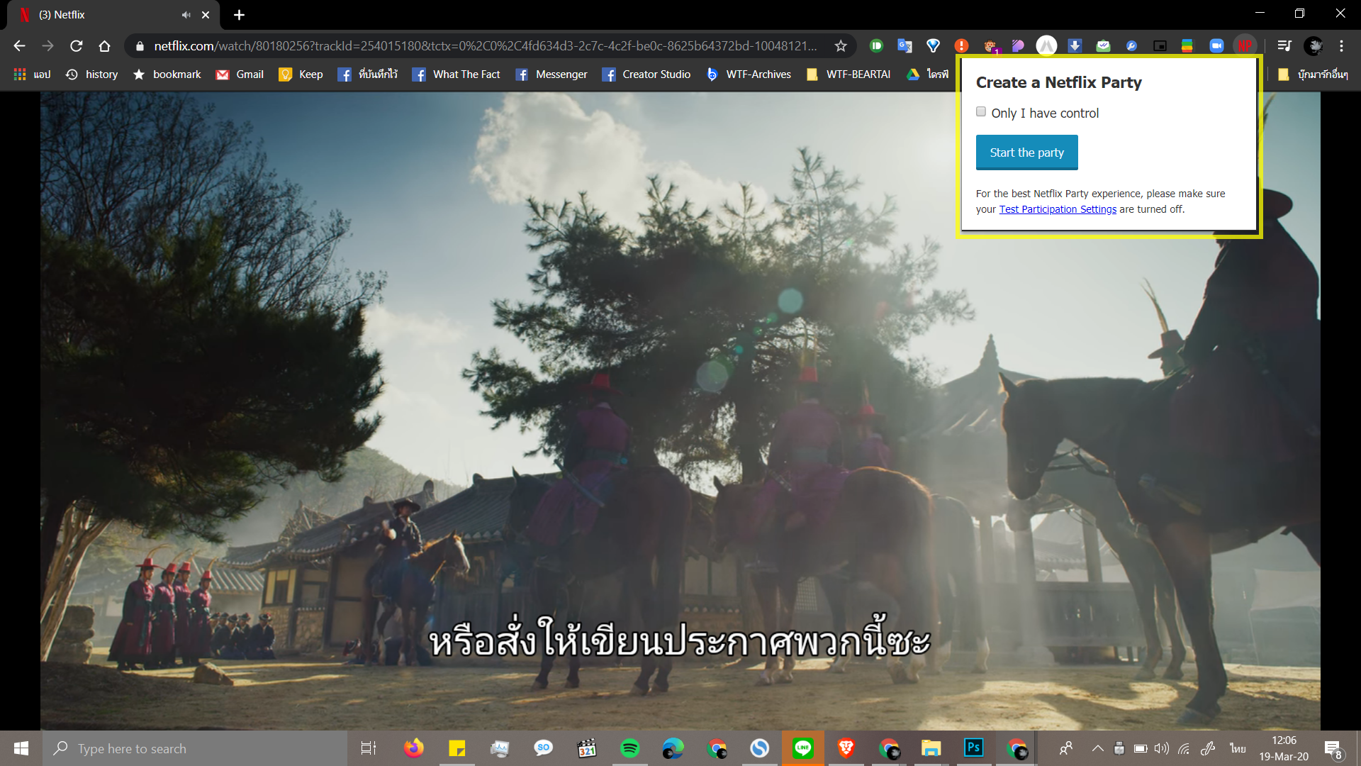The height and width of the screenshot is (766, 1361).
Task: Open the Creator Studio bookmark
Action: pos(646,74)
